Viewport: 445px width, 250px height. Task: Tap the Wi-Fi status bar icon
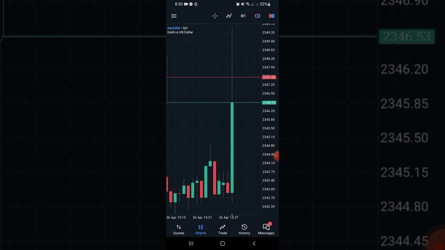248,4
